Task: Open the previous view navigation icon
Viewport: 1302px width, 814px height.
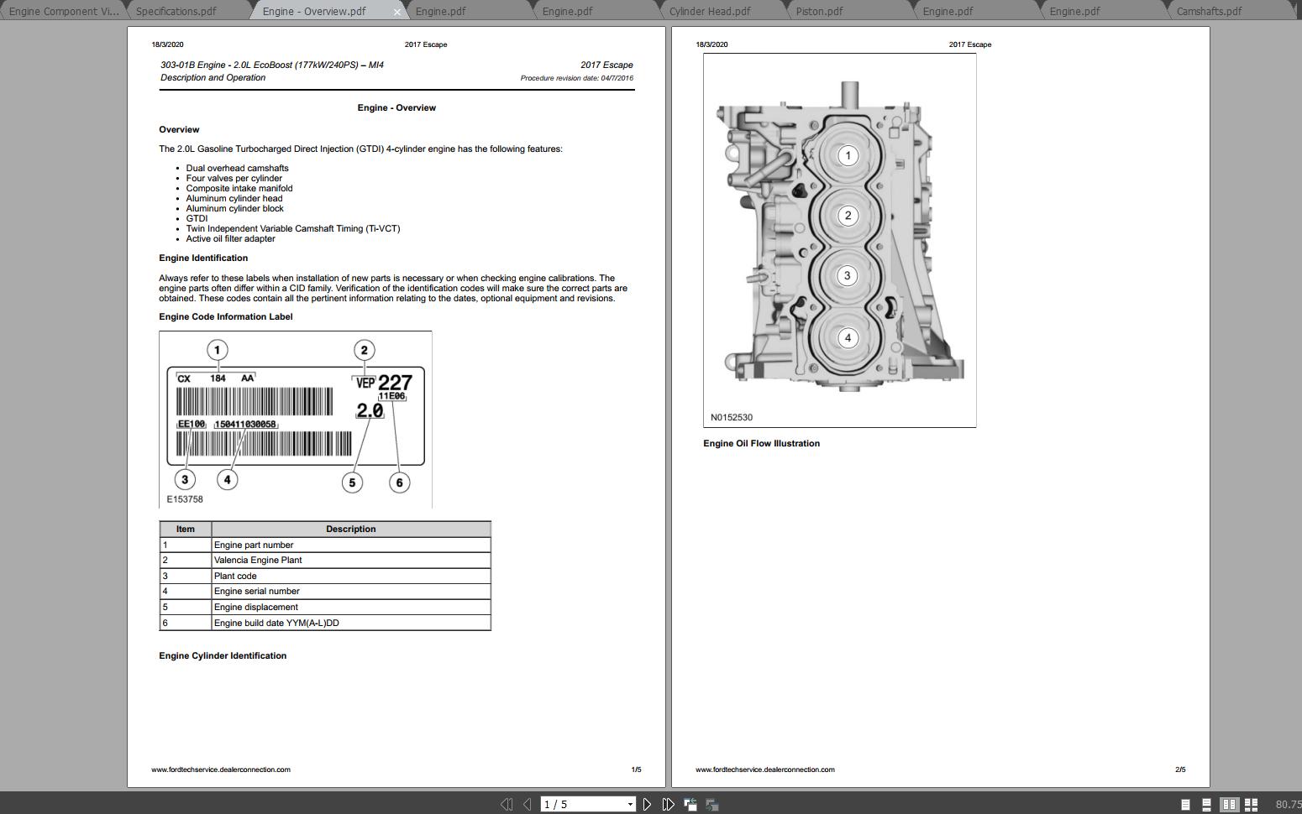Action: pyautogui.click(x=690, y=803)
